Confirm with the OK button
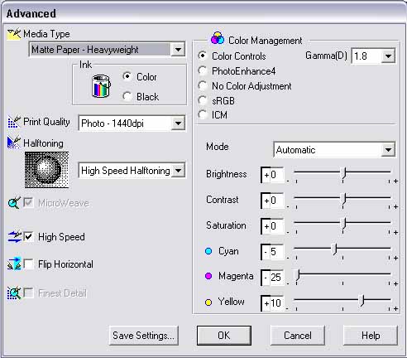 [x=224, y=336]
